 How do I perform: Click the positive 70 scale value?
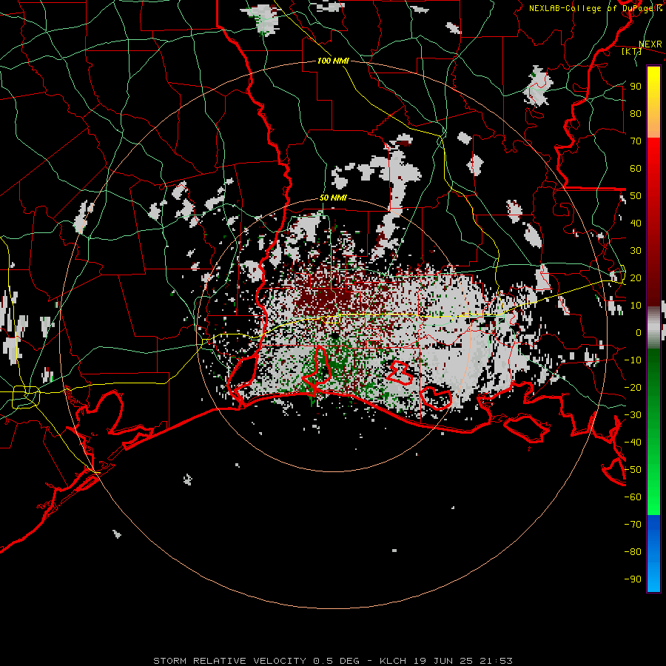pyautogui.click(x=636, y=141)
